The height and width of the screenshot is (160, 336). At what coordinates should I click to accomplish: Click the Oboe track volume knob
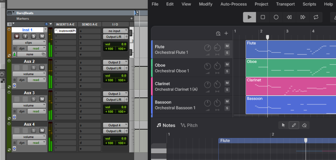pyautogui.click(x=207, y=66)
